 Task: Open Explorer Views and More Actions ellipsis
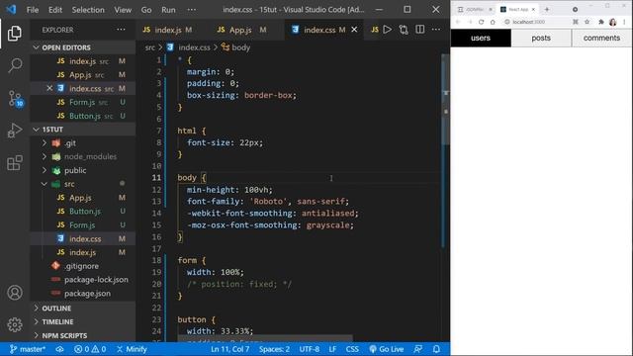point(121,30)
